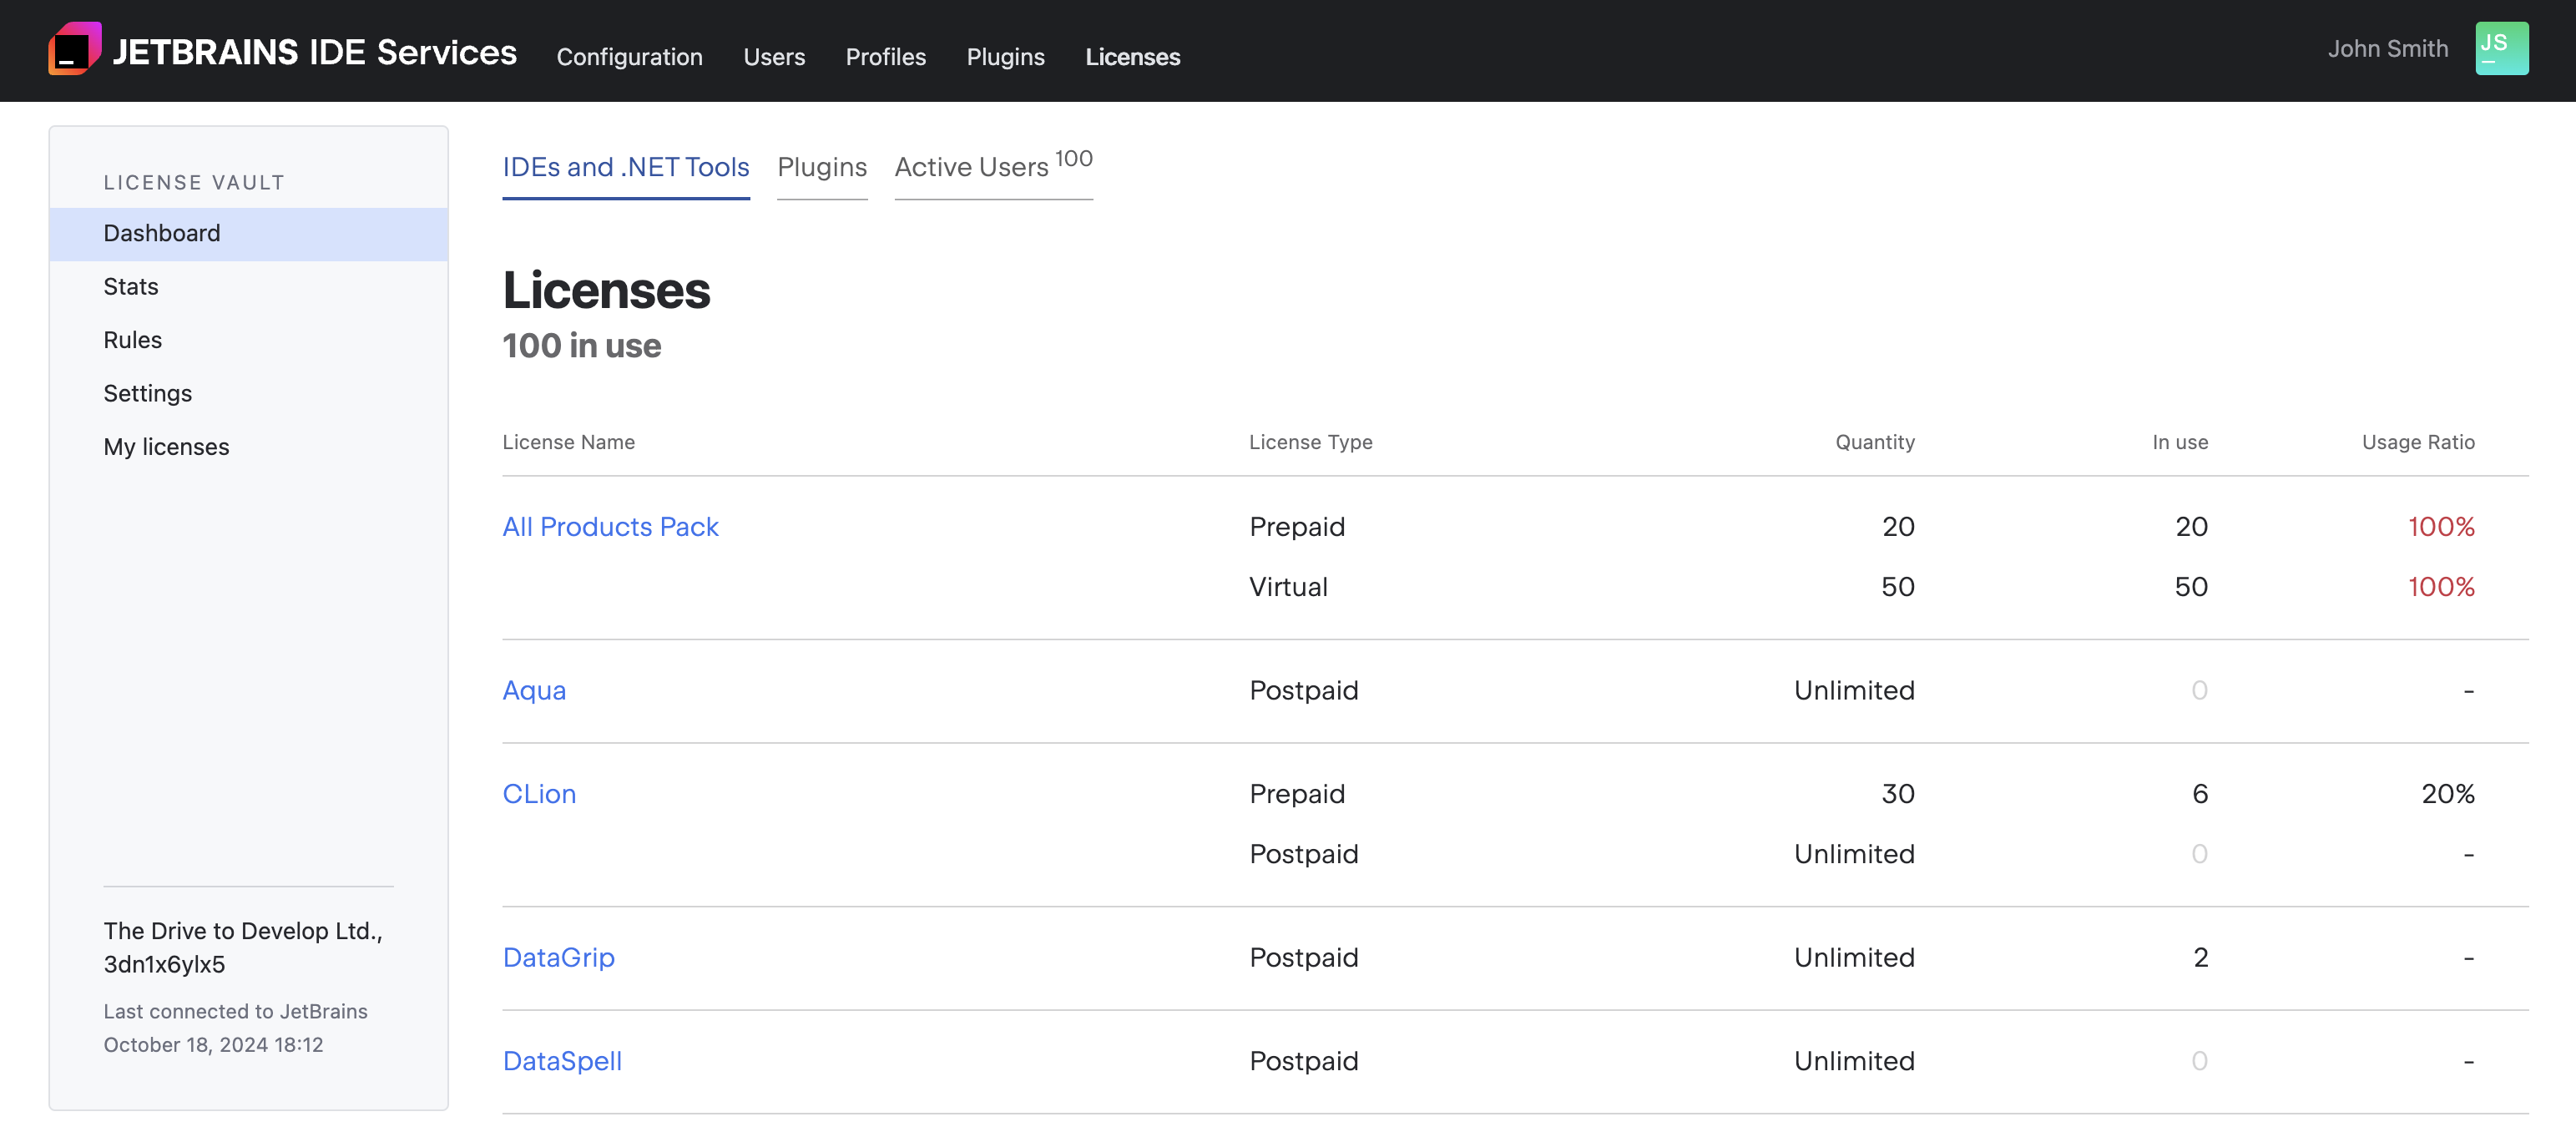Select Licenses in the navigation bar
The width and height of the screenshot is (2576, 1137).
coord(1132,57)
